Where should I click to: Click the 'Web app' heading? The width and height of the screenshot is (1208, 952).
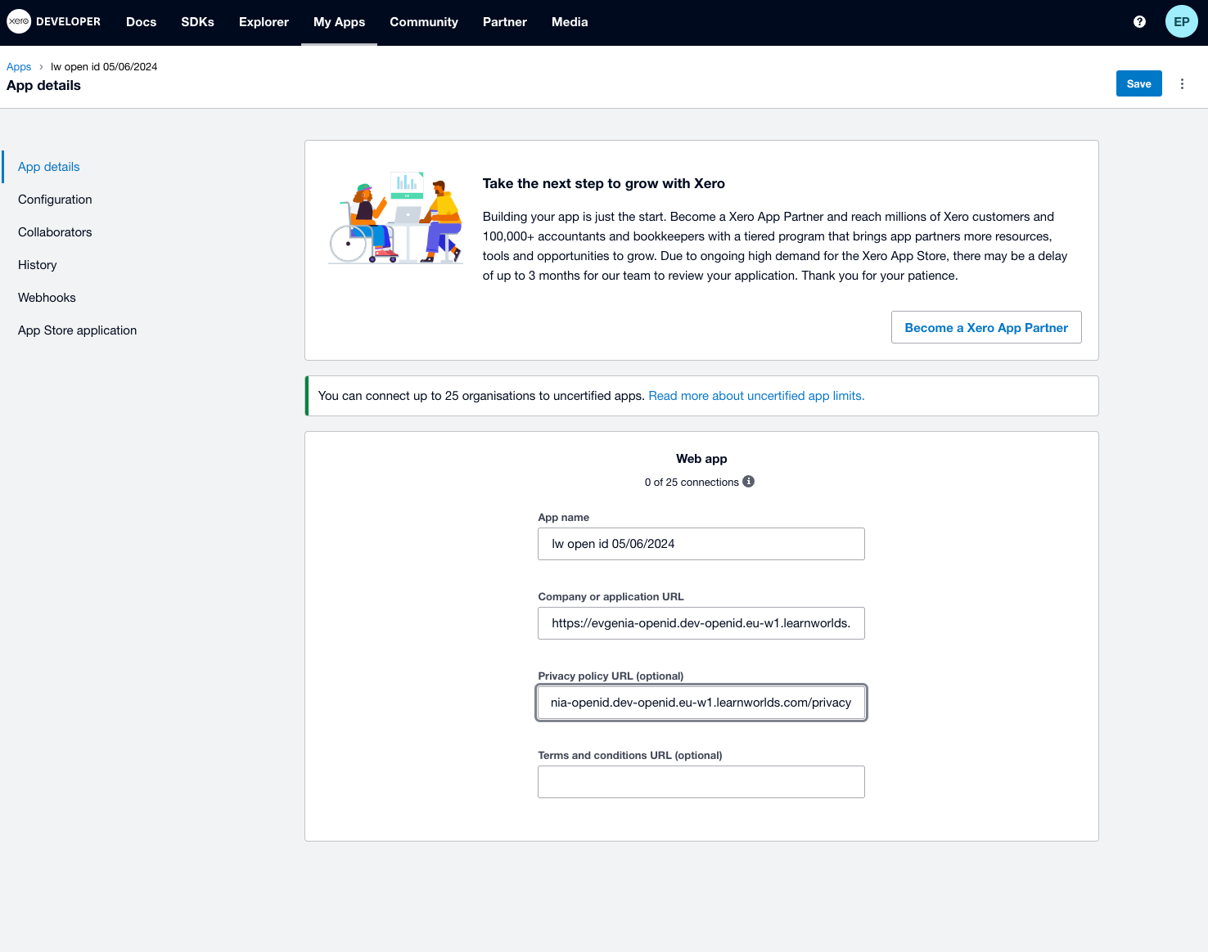pos(701,459)
